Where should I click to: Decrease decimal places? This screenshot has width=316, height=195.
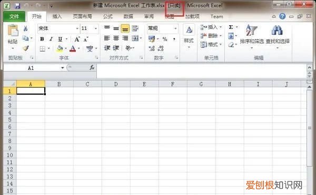coord(161,48)
